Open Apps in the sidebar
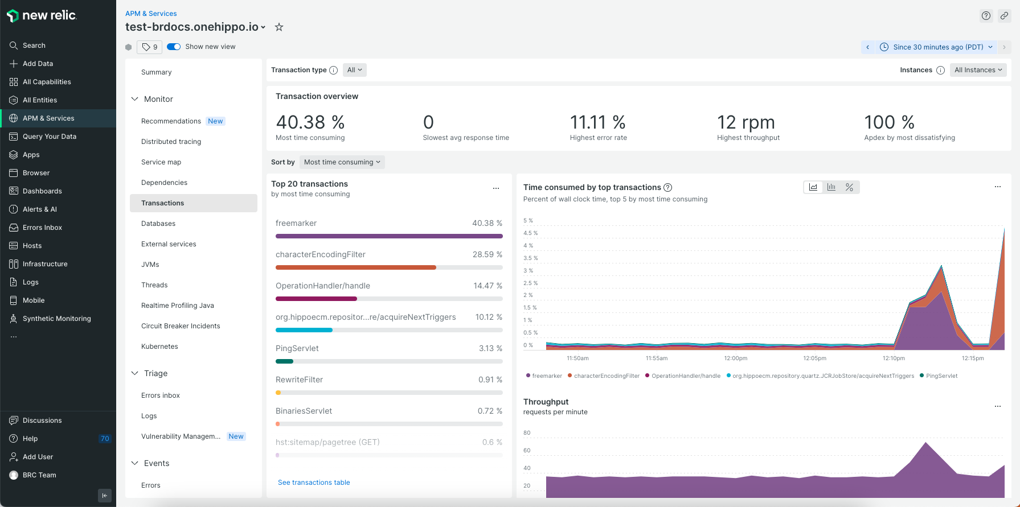This screenshot has width=1020, height=507. click(58, 155)
